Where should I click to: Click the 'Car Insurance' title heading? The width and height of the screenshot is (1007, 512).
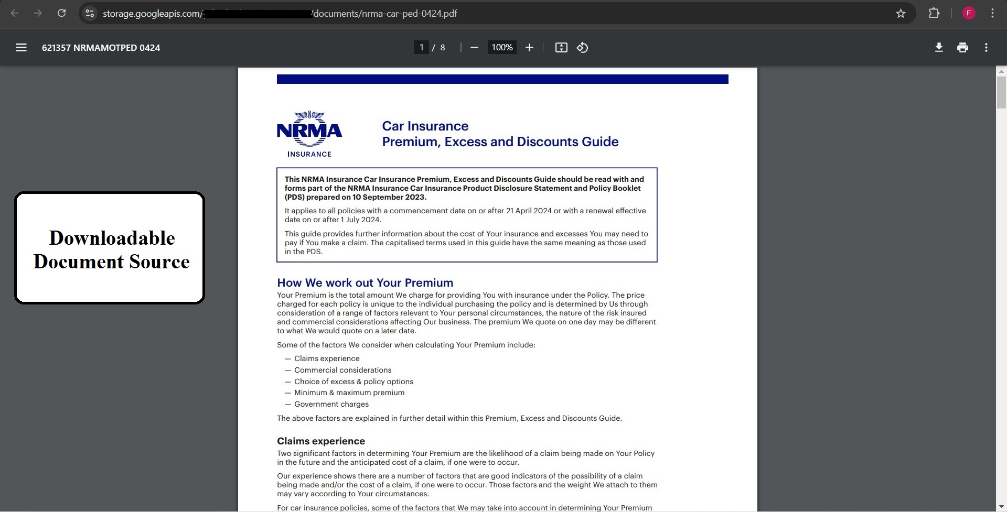pyautogui.click(x=425, y=126)
